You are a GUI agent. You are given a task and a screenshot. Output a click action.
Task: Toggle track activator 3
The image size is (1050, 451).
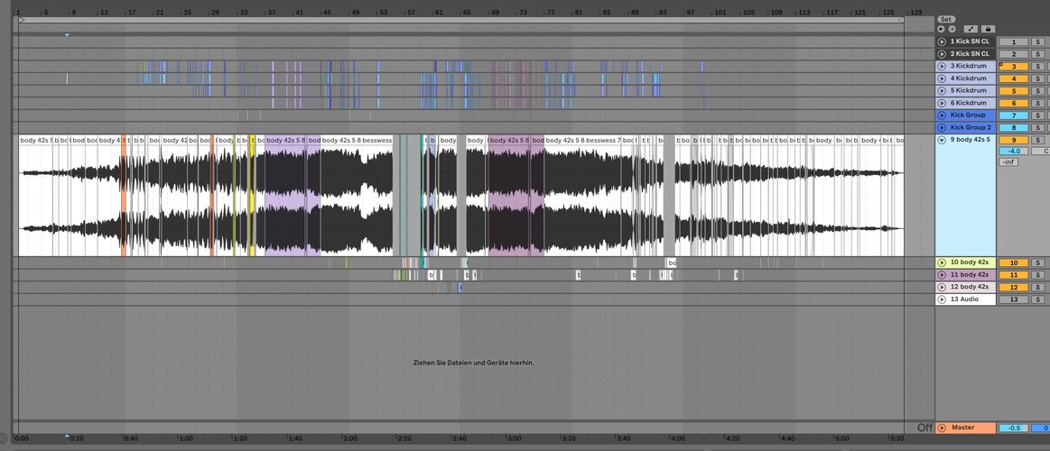click(1013, 66)
